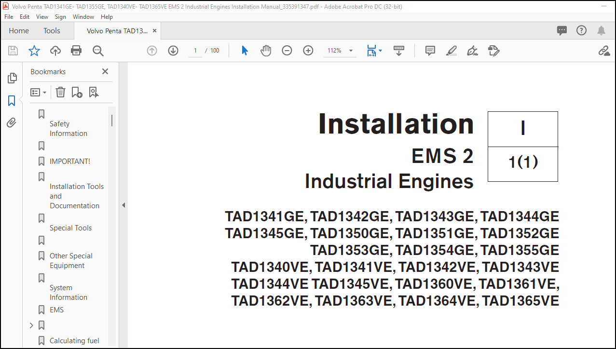Open the Attachments paperclip panel
The width and height of the screenshot is (616, 349).
tap(12, 123)
